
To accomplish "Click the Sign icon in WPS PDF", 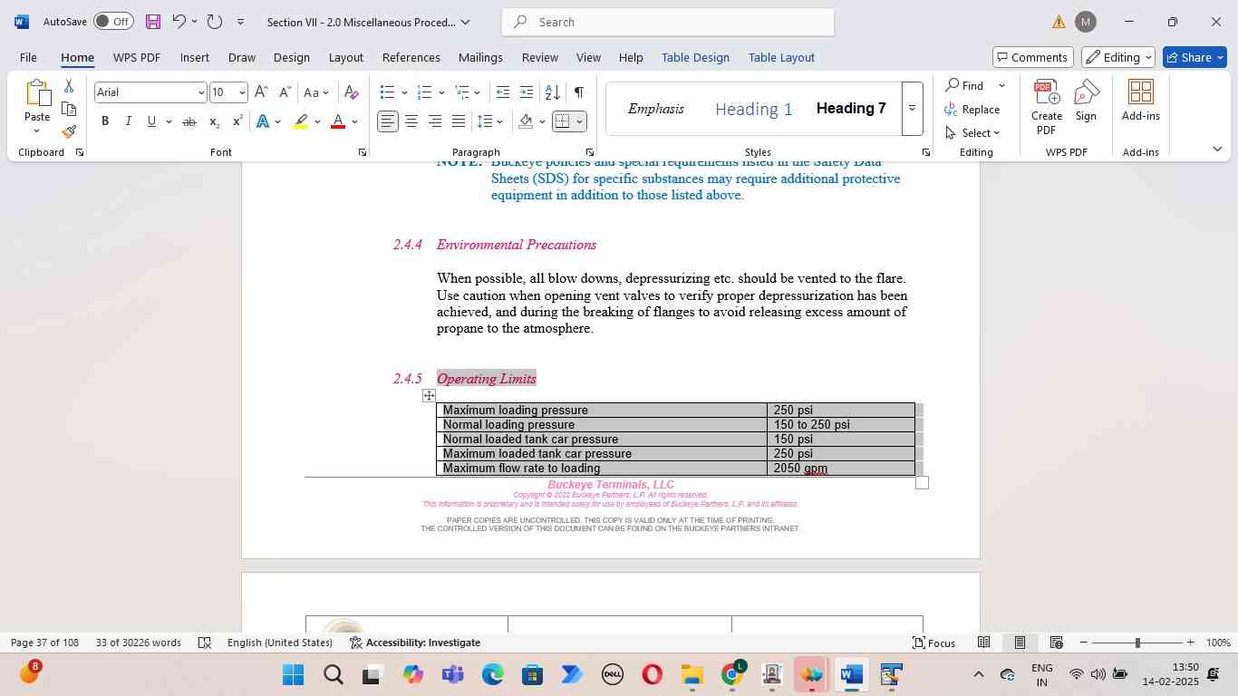I will pyautogui.click(x=1086, y=100).
